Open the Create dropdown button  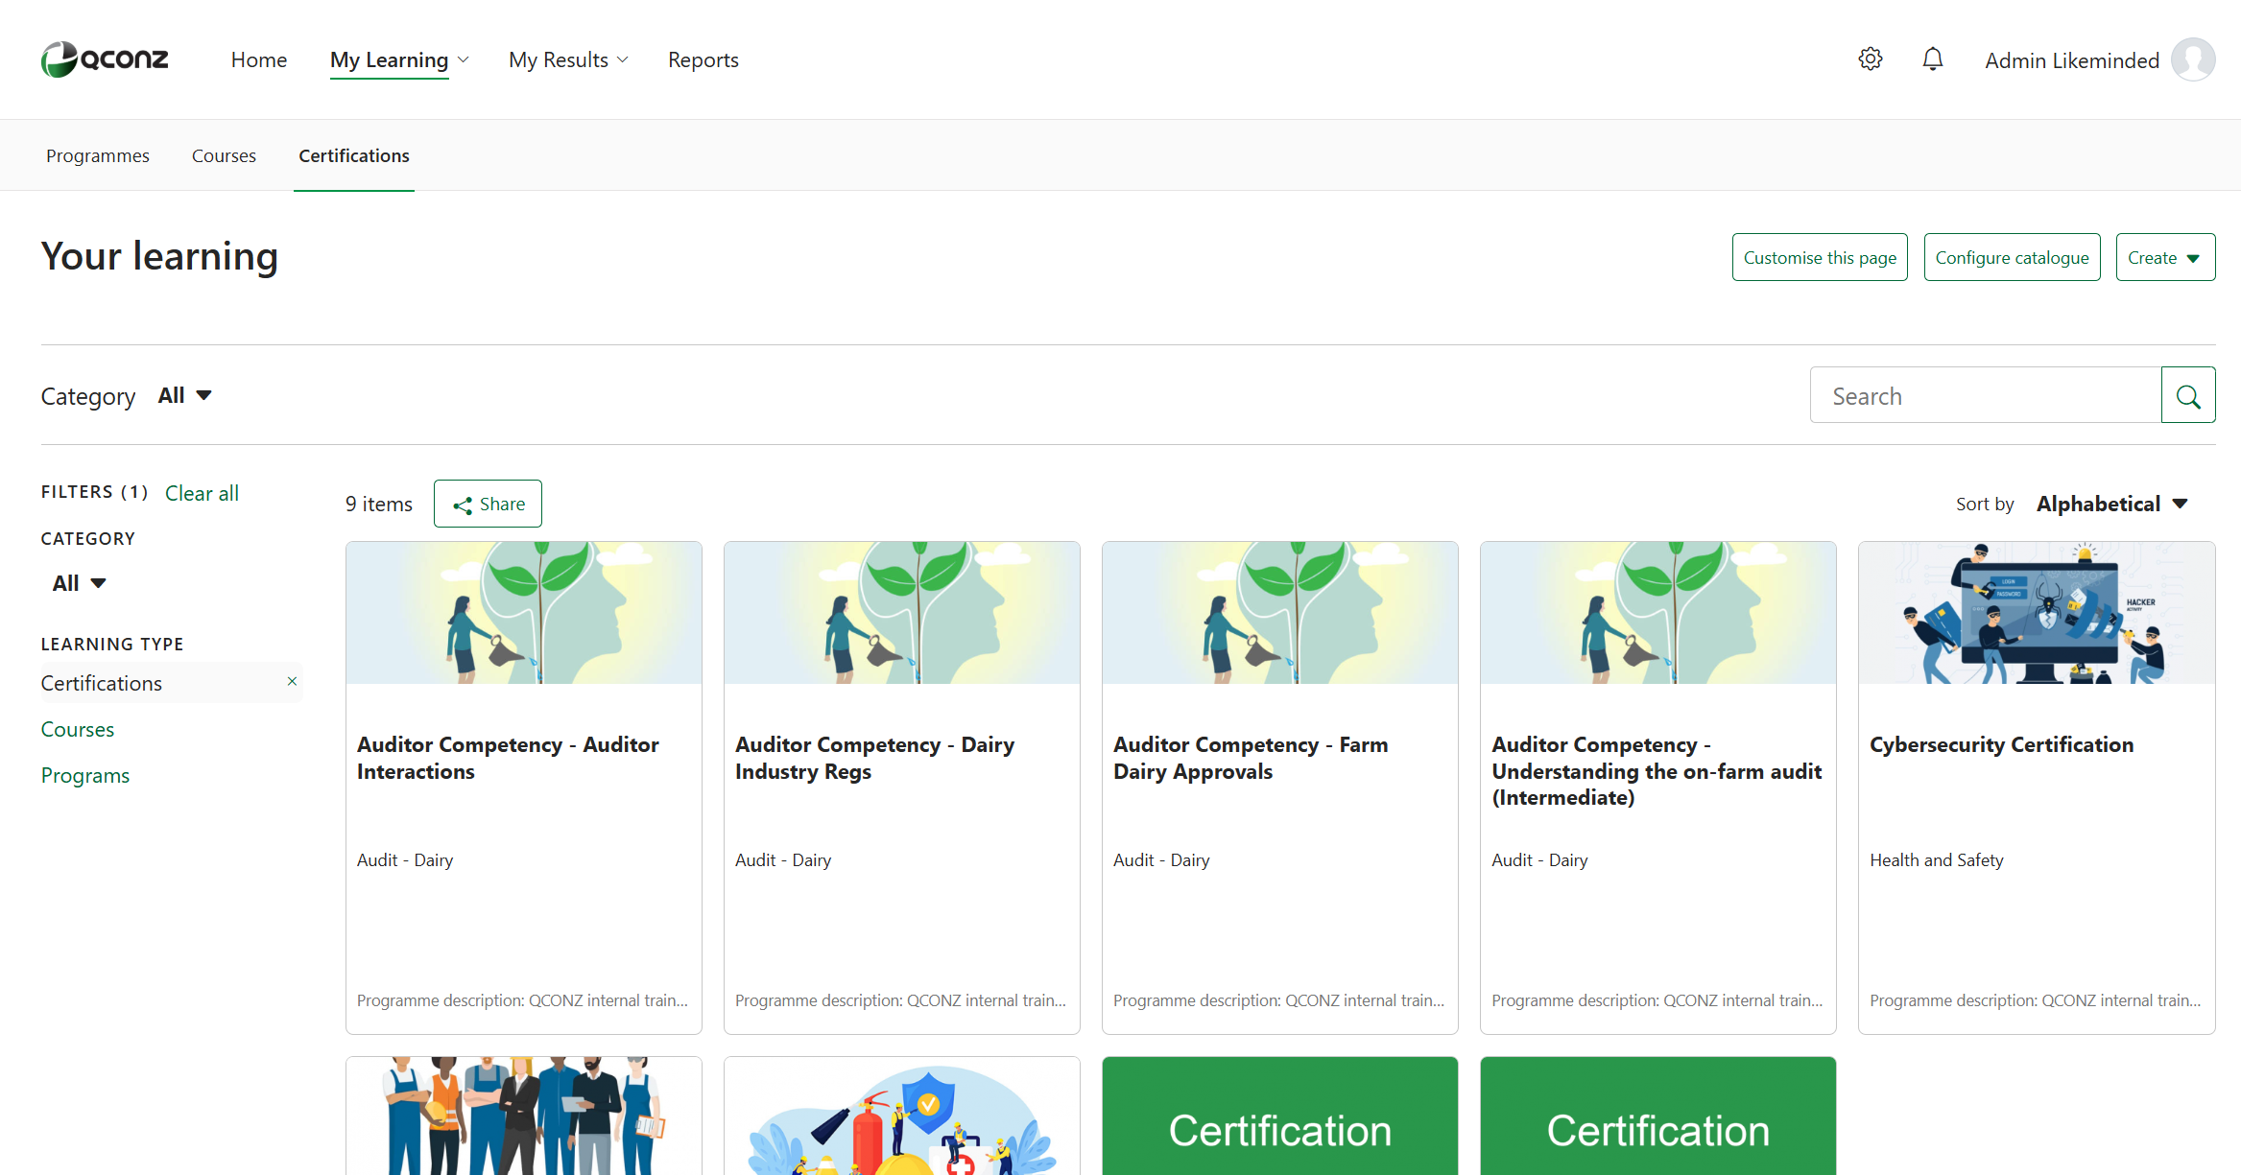point(2165,257)
